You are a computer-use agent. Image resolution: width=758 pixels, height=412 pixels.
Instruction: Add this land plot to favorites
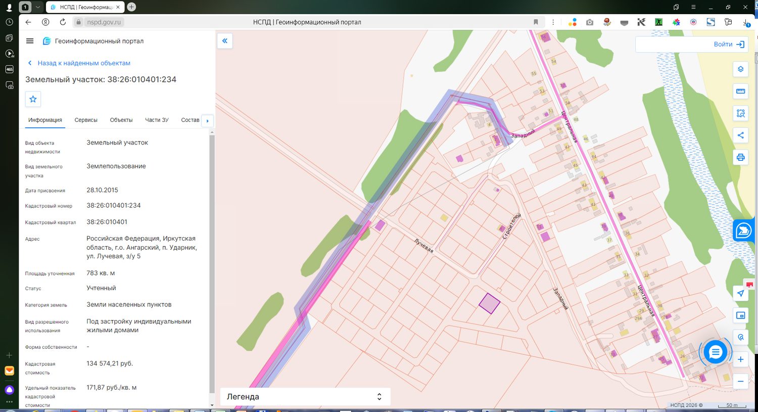[x=33, y=99]
